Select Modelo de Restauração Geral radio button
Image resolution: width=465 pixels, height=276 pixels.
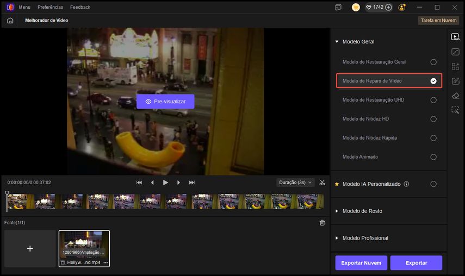coord(433,62)
